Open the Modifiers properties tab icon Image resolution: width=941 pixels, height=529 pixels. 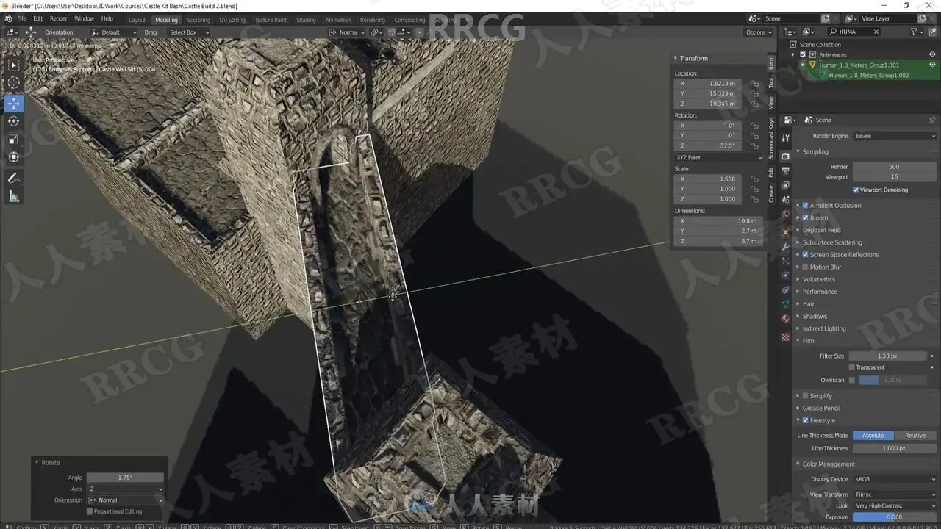click(x=785, y=247)
